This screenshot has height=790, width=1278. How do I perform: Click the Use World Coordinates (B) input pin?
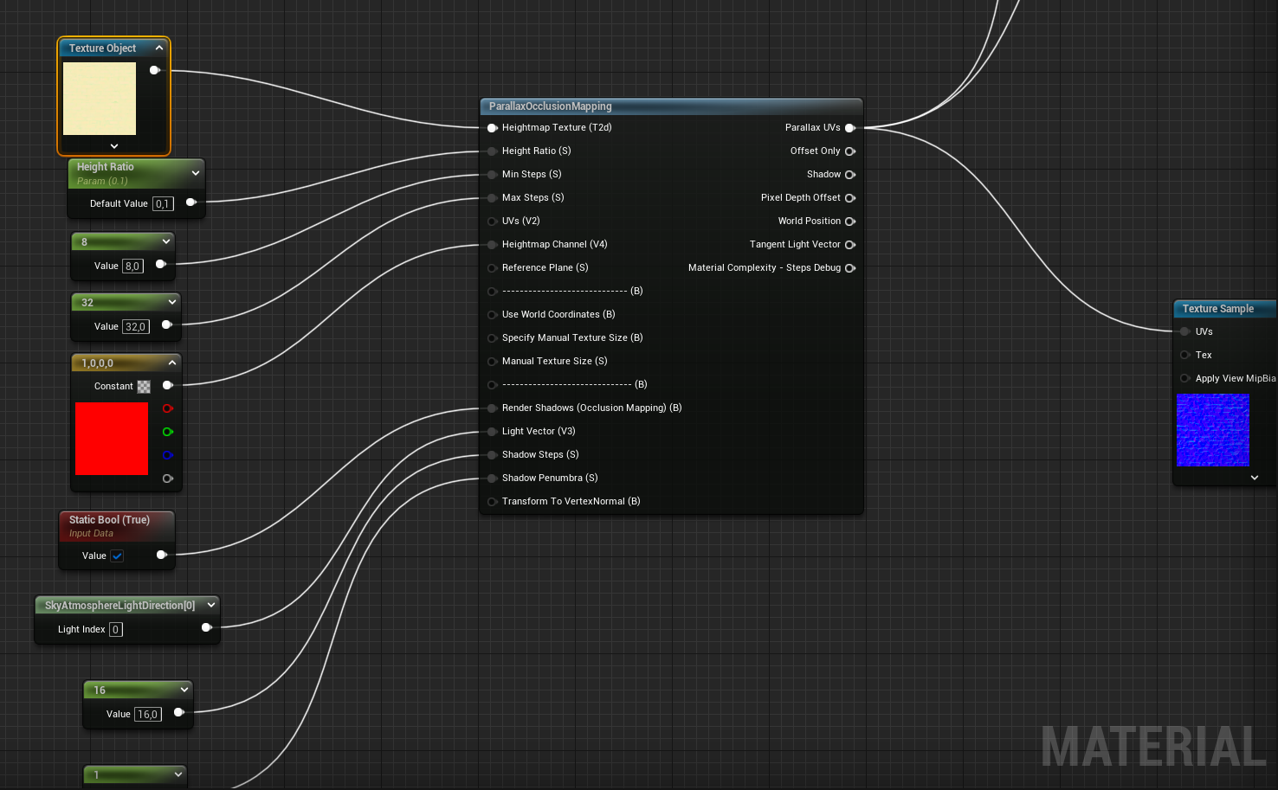click(492, 315)
